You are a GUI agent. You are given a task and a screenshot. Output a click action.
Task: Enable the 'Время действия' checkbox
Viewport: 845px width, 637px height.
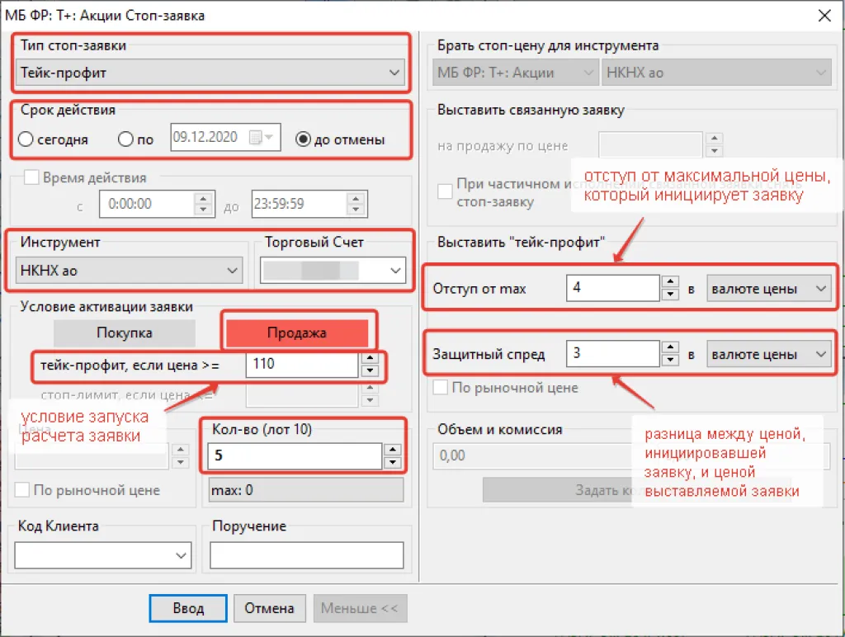coord(31,177)
